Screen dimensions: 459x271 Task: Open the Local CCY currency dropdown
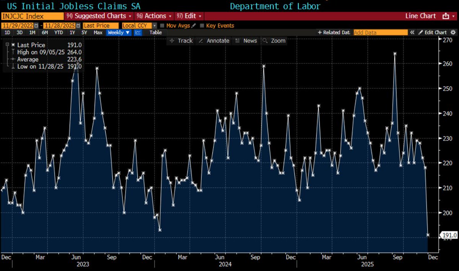tap(138, 25)
